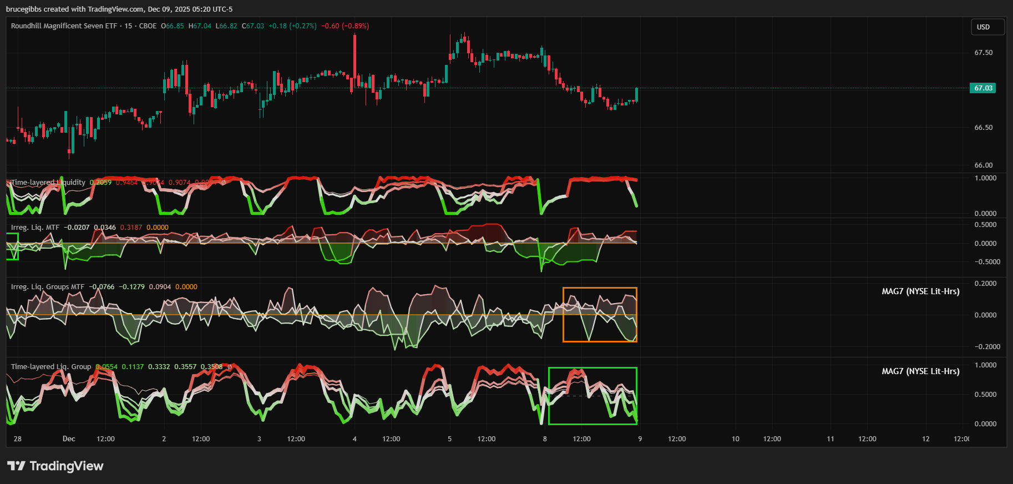Select the large green rectangle's top edge
The width and height of the screenshot is (1013, 484).
(x=592, y=368)
